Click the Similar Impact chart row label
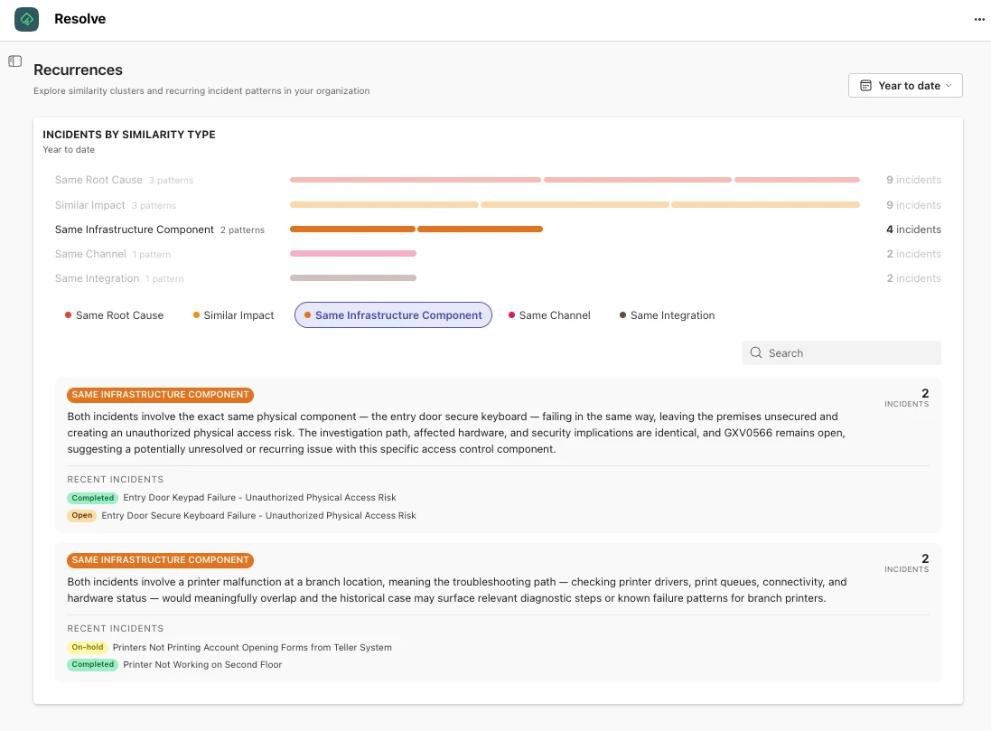This screenshot has height=731, width=991. coord(89,205)
